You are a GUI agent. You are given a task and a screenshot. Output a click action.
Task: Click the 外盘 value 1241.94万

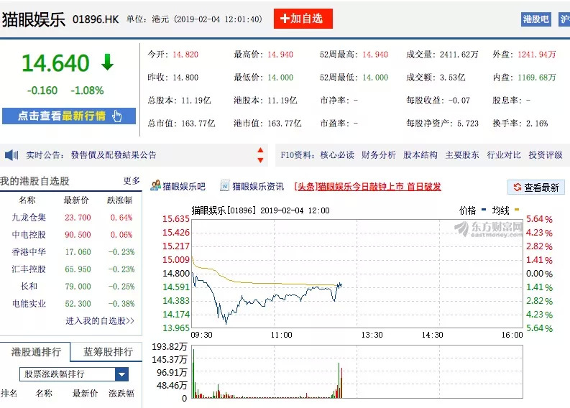(537, 55)
